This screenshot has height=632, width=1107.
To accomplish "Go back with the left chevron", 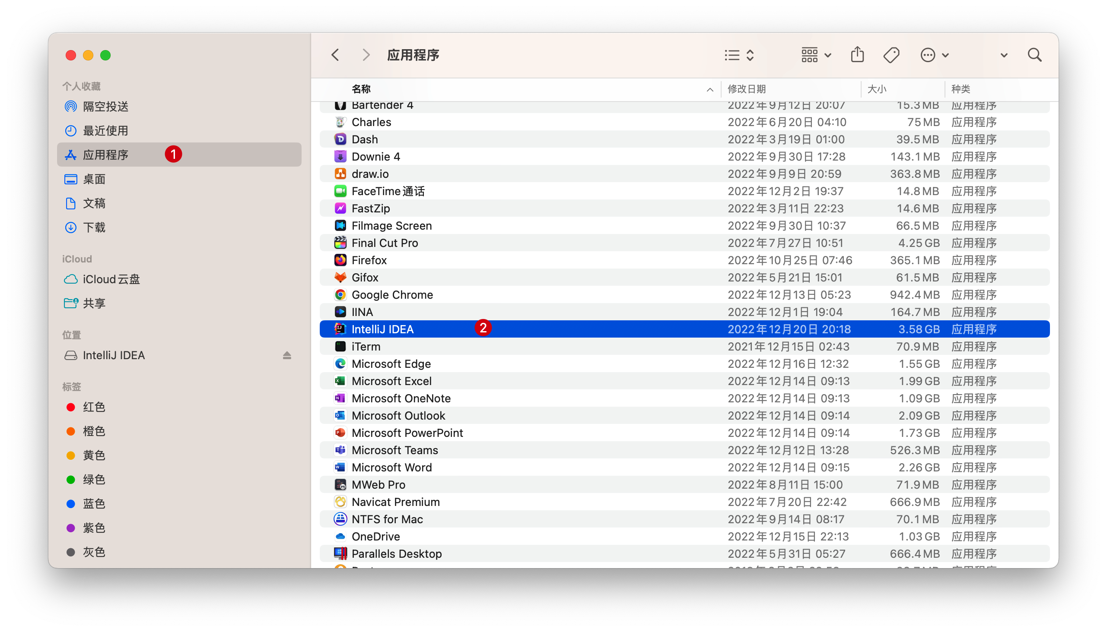I will [x=335, y=55].
